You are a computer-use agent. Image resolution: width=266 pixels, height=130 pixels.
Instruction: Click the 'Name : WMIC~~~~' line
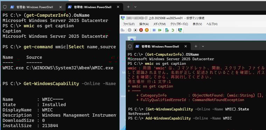[x=33, y=99]
